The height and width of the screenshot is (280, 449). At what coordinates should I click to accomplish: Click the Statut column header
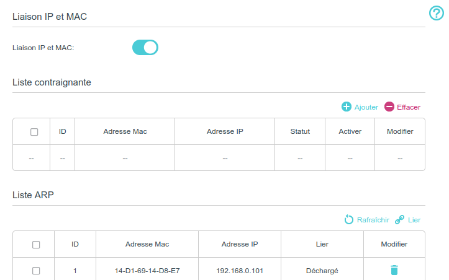coord(300,131)
